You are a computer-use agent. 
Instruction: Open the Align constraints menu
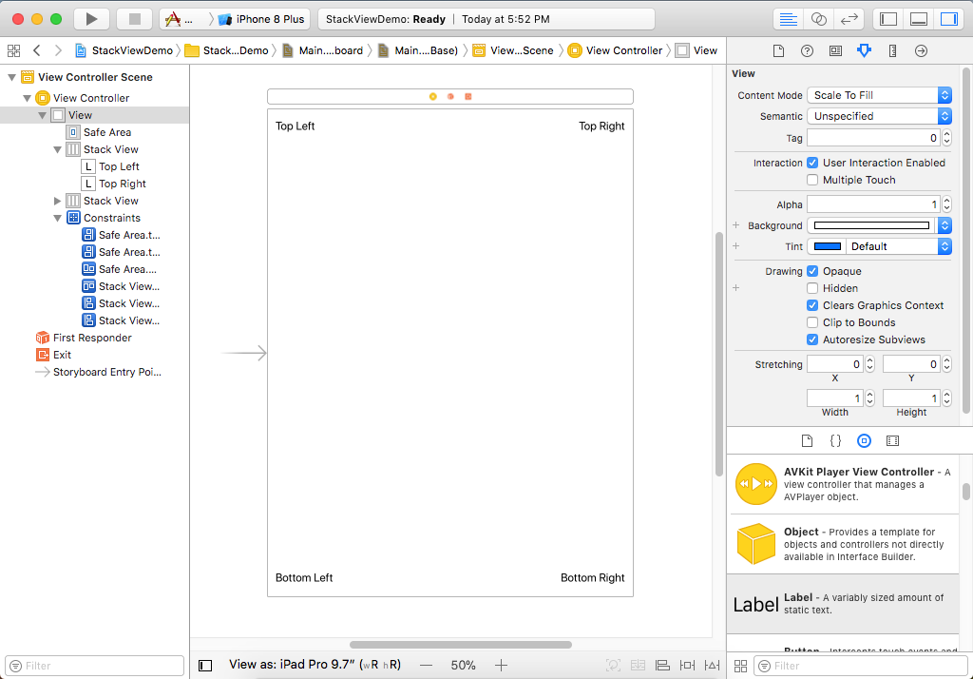(x=662, y=666)
